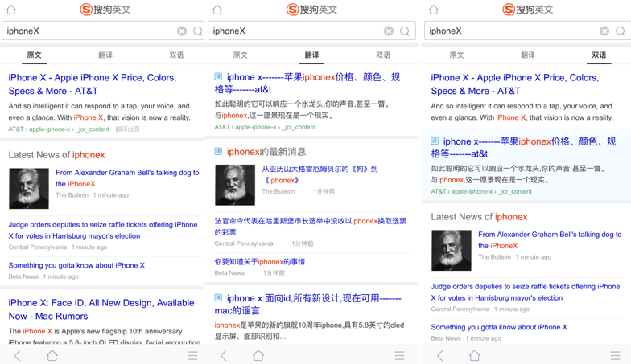Click translation icon beside 'iphonex的最新消息'
Viewport: 631px width, 364px height.
click(x=218, y=151)
